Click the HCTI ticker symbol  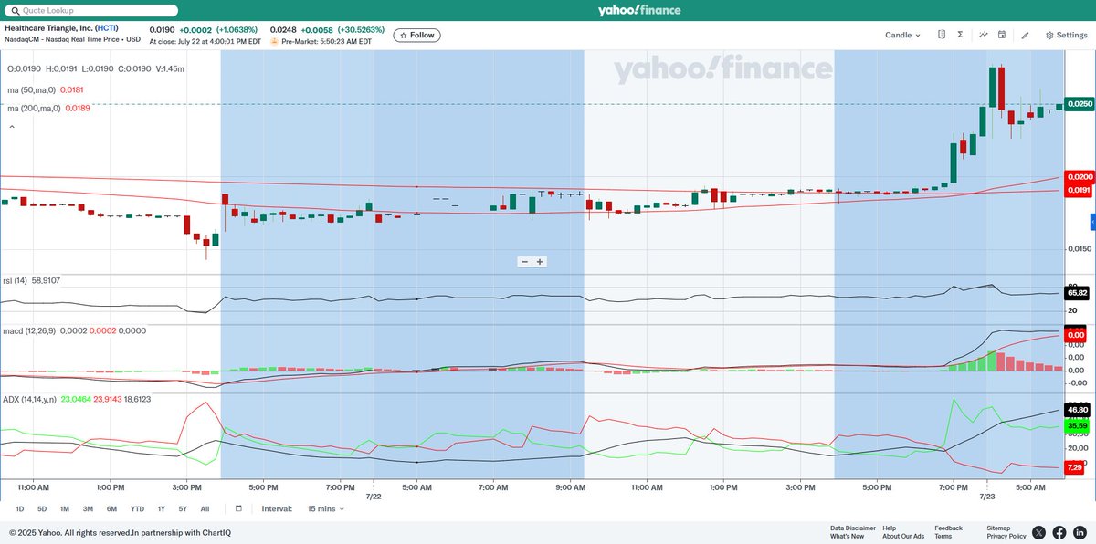(107, 28)
